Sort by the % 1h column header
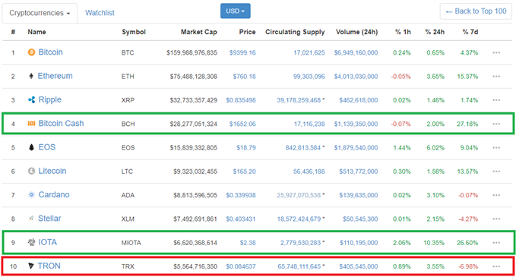Viewport: 516px width, 277px height. [x=403, y=32]
